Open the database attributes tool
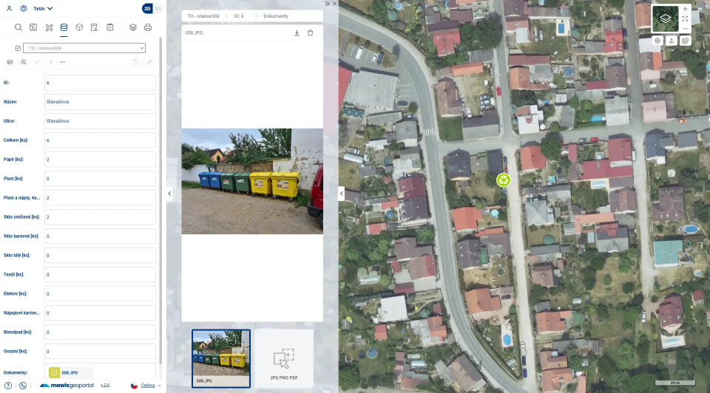The height and width of the screenshot is (393, 710). [64, 27]
